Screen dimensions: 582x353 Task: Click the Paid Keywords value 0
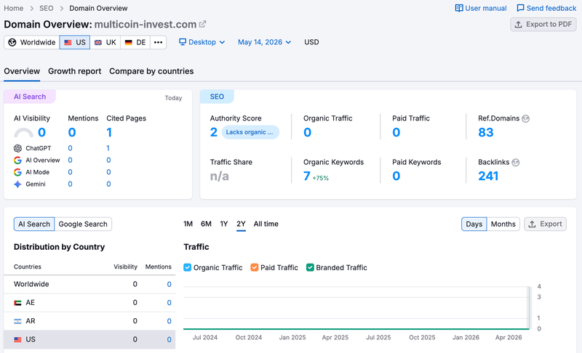[396, 176]
